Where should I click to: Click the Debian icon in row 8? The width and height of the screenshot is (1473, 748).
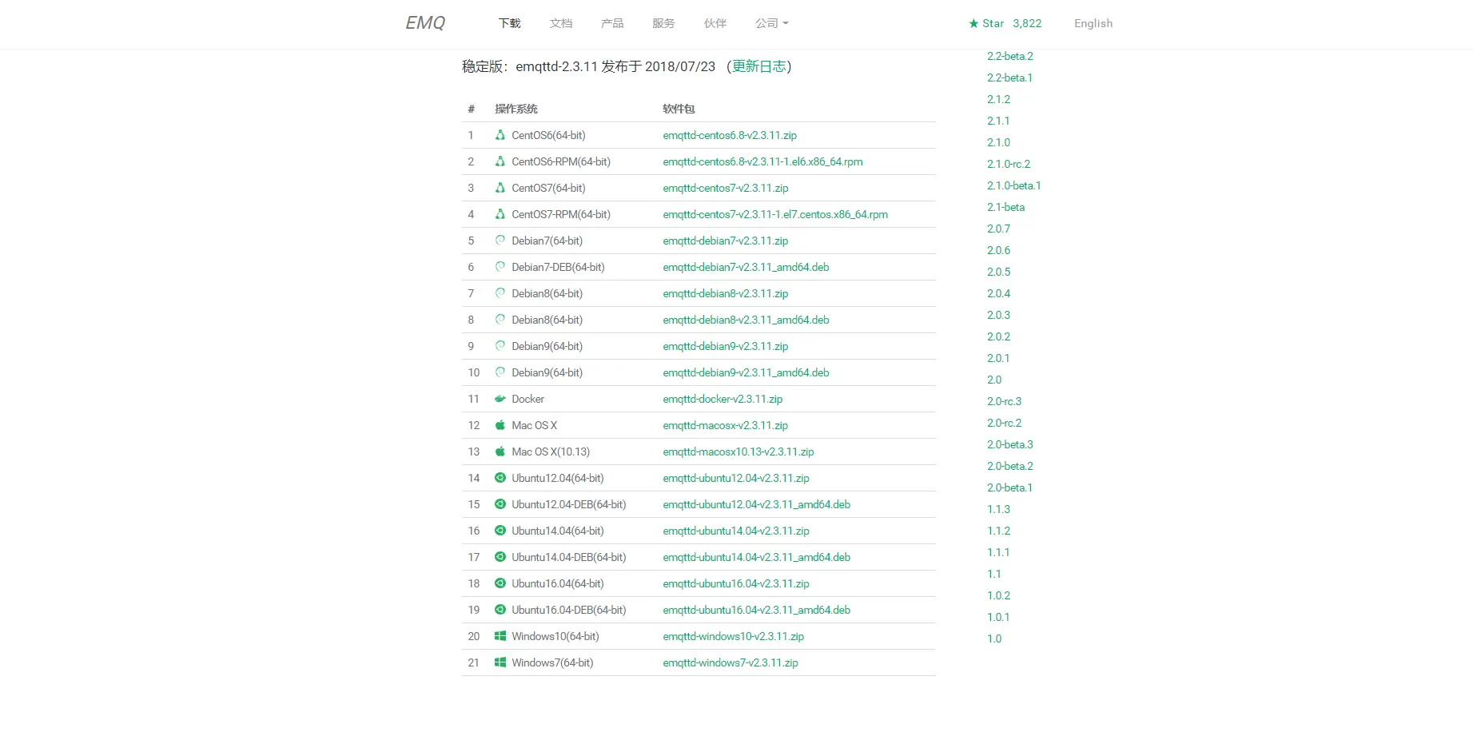(x=500, y=320)
